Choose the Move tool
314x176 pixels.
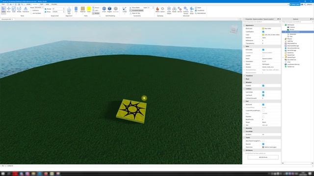tap(9, 10)
